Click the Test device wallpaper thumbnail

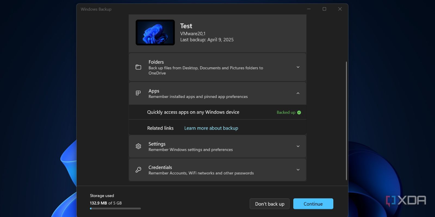click(155, 33)
